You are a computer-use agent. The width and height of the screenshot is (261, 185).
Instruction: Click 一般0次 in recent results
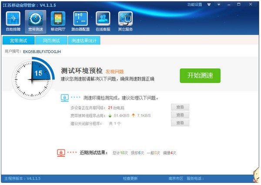[x=153, y=153]
